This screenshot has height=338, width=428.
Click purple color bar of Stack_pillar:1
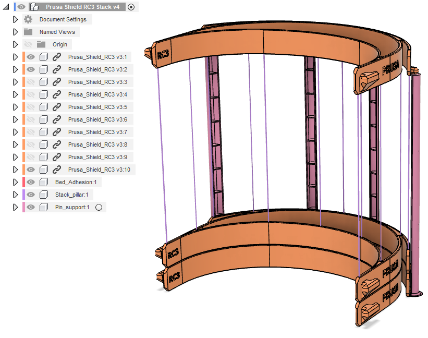coord(24,195)
